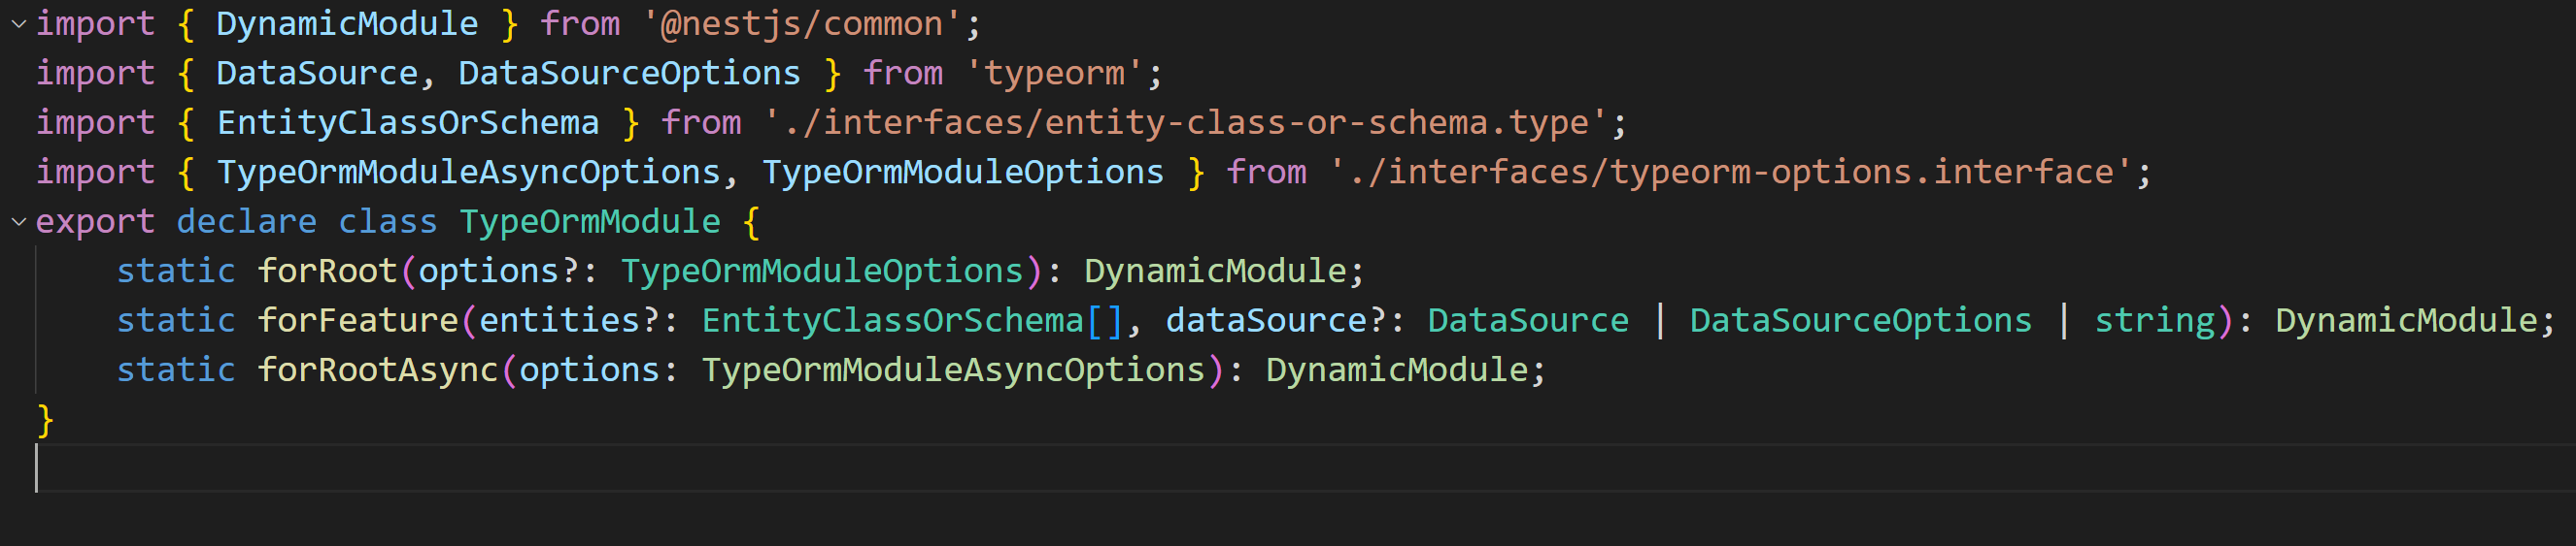The height and width of the screenshot is (546, 2576).
Task: Collapse the TypeOrmModule class fold chevron
Action: click(18, 221)
